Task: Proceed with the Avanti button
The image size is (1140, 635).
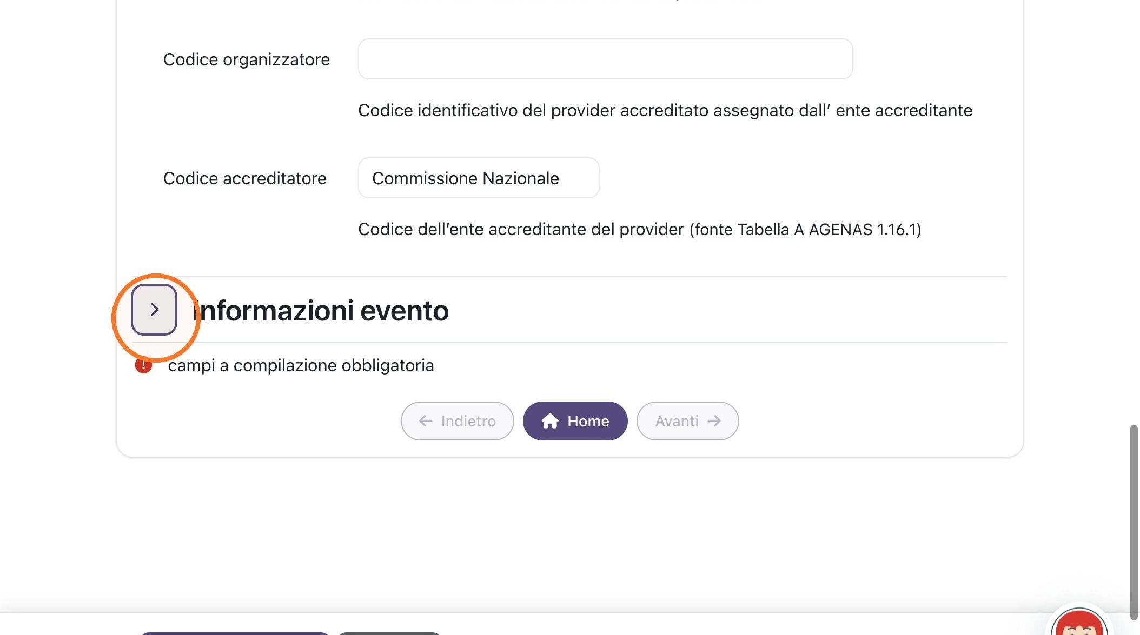Action: point(687,421)
